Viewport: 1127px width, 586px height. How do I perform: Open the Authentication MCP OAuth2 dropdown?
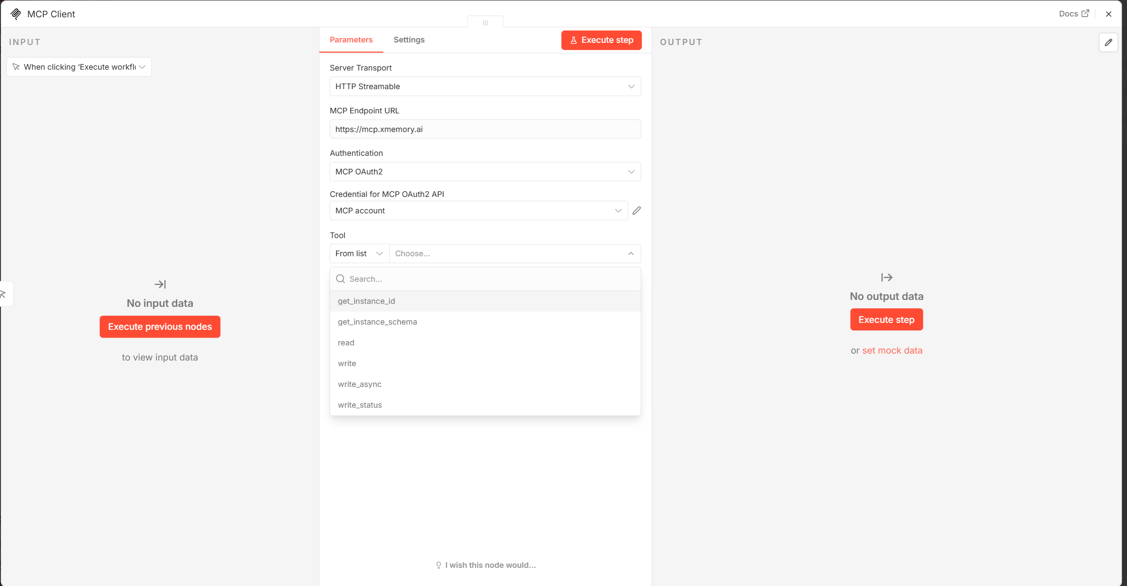coord(485,171)
